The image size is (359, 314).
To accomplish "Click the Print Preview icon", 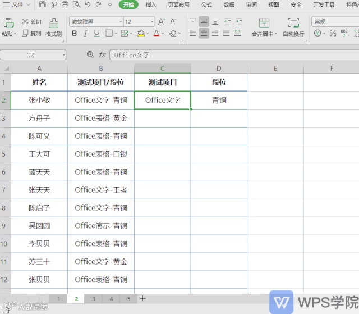I will click(76, 4).
